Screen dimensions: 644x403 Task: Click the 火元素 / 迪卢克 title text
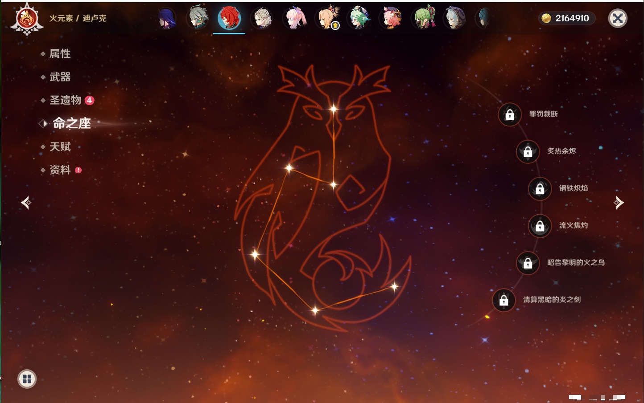[78, 18]
